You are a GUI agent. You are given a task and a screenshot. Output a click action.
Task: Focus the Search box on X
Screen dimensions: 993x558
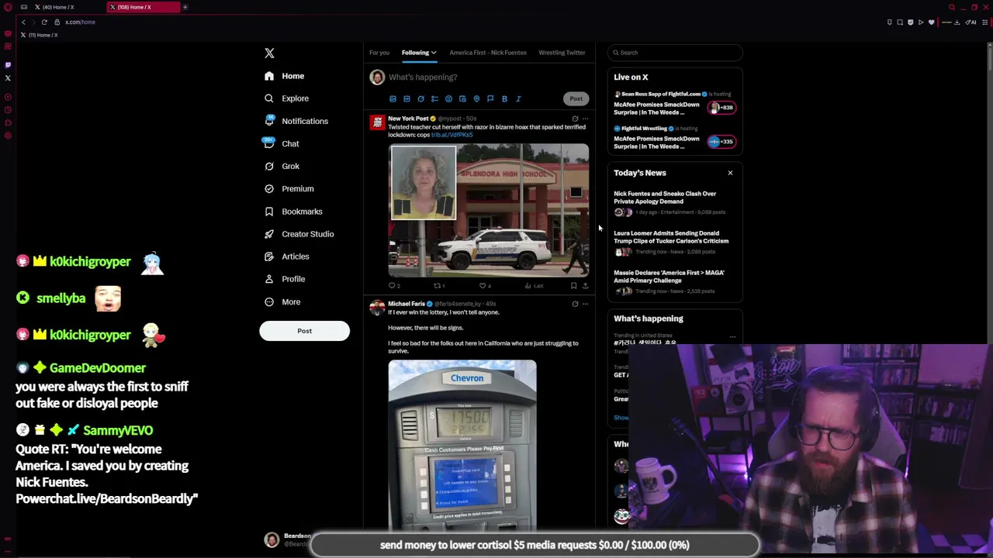click(675, 53)
